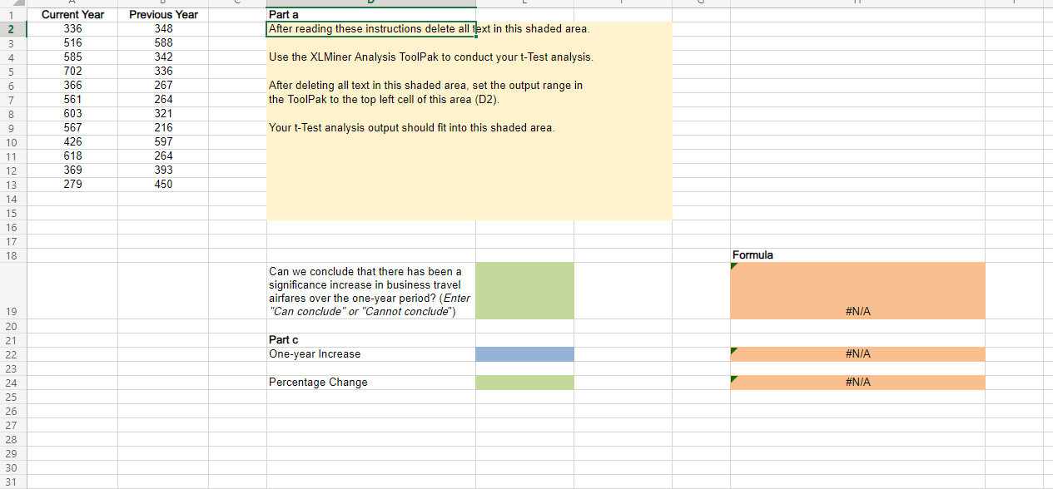Image resolution: width=1053 pixels, height=489 pixels.
Task: Click the XLMiner Analysis ToolPak instruction text
Action: click(x=431, y=57)
